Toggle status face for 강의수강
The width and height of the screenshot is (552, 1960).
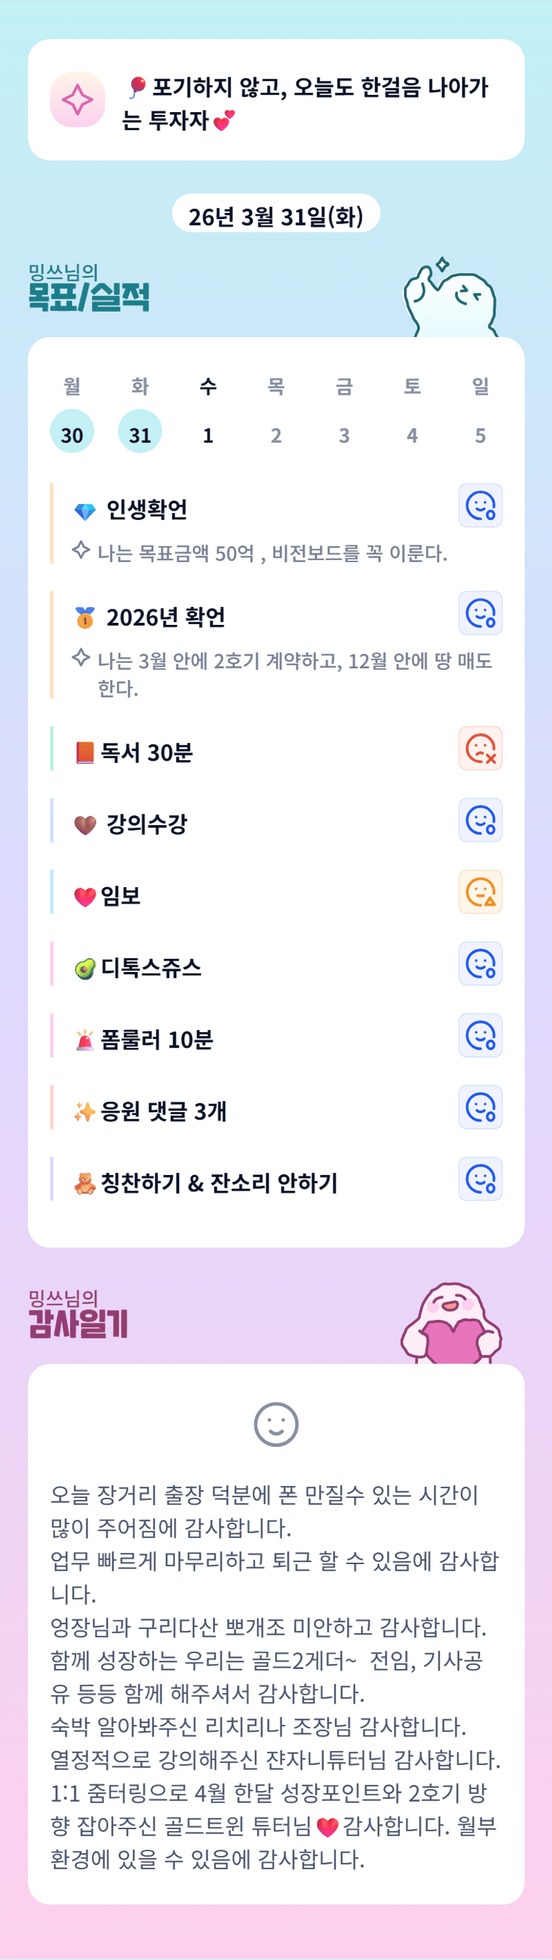[x=480, y=820]
